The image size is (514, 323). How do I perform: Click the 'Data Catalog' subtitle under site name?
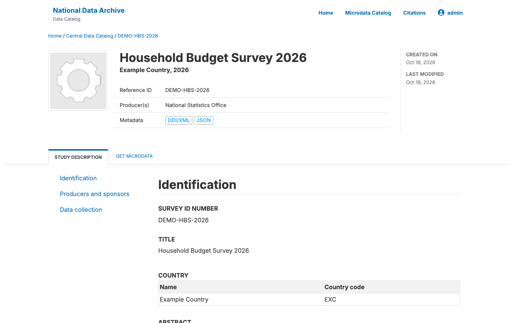pos(67,19)
